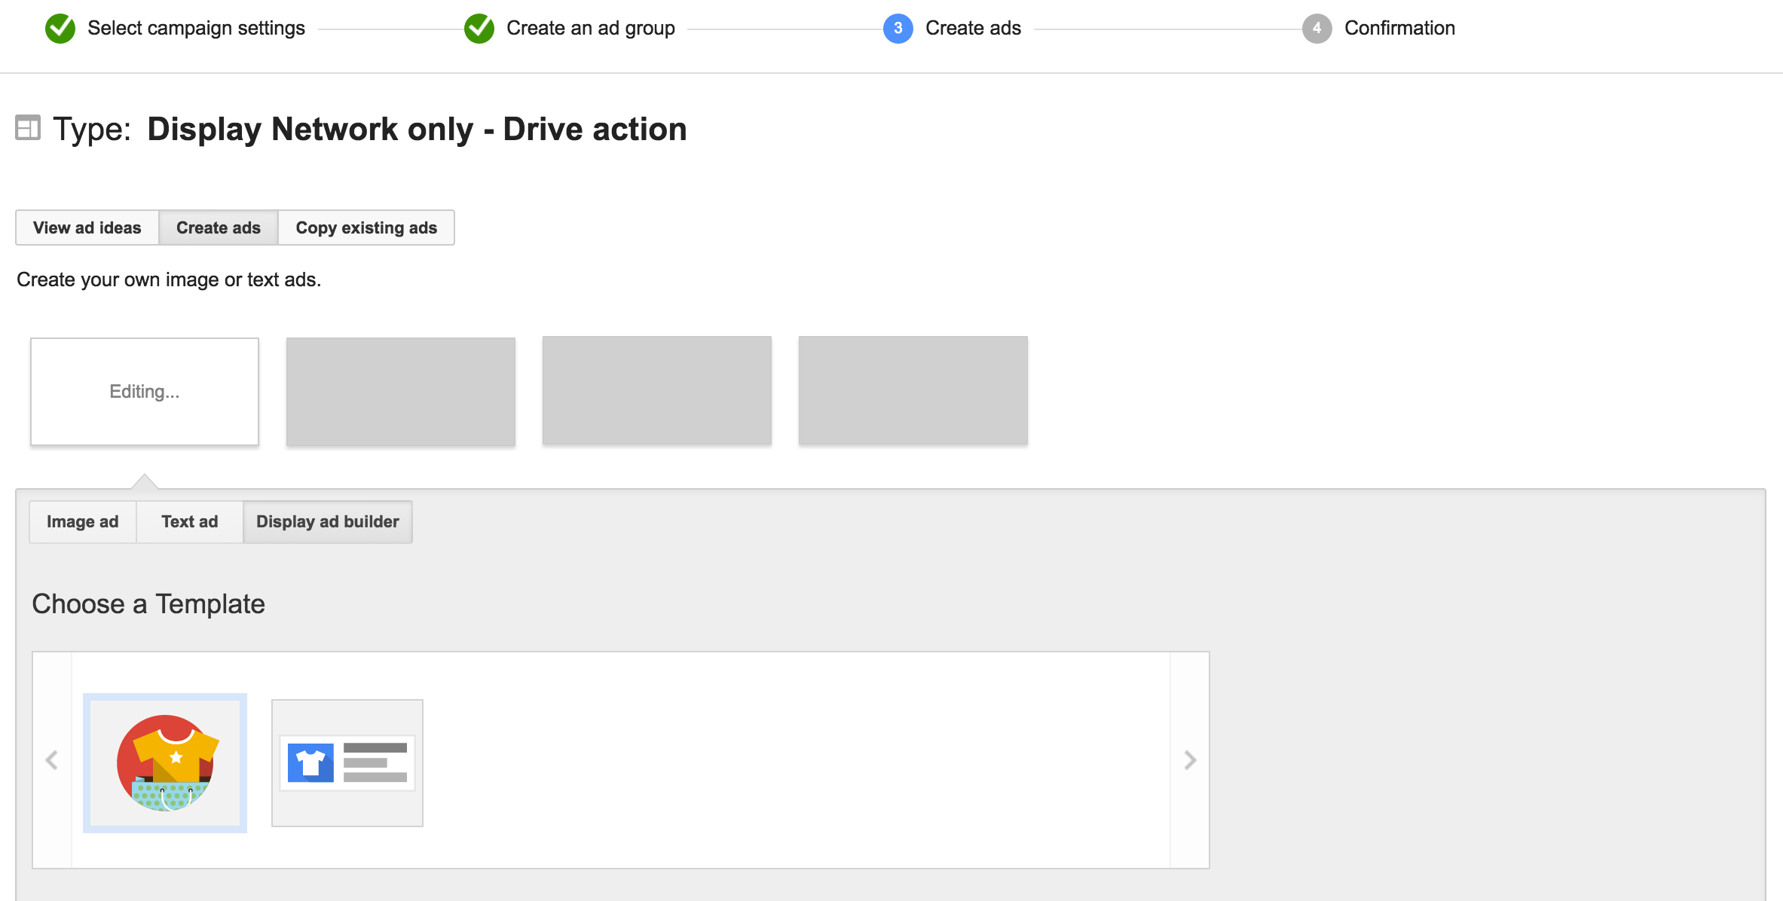The image size is (1783, 901).
Task: Click the fourth empty grey ad slot
Action: 913,390
